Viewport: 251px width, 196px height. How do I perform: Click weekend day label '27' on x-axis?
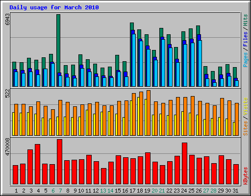(x=206, y=191)
